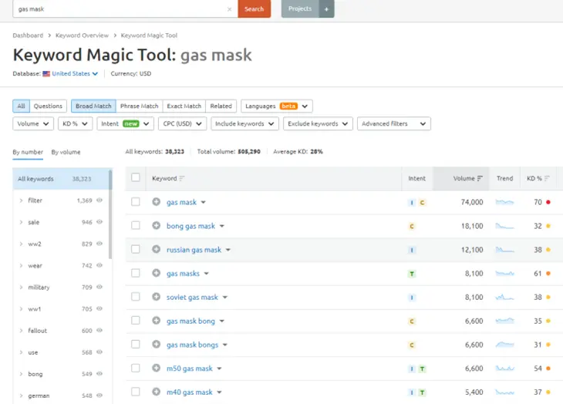Add 'gas mask bongs' with plus icon
The height and width of the screenshot is (404, 563).
(157, 345)
